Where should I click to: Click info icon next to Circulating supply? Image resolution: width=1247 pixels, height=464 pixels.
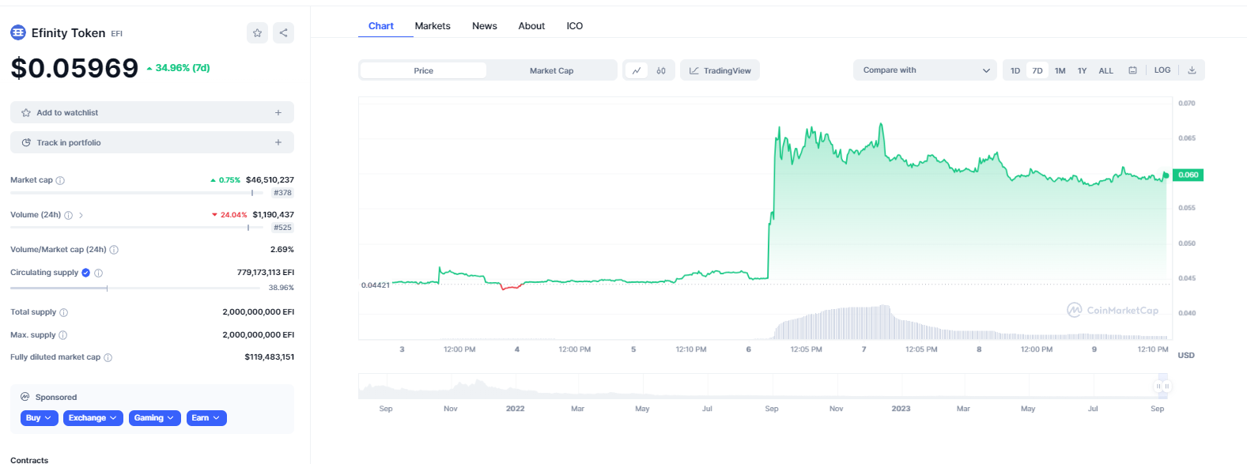coord(99,273)
